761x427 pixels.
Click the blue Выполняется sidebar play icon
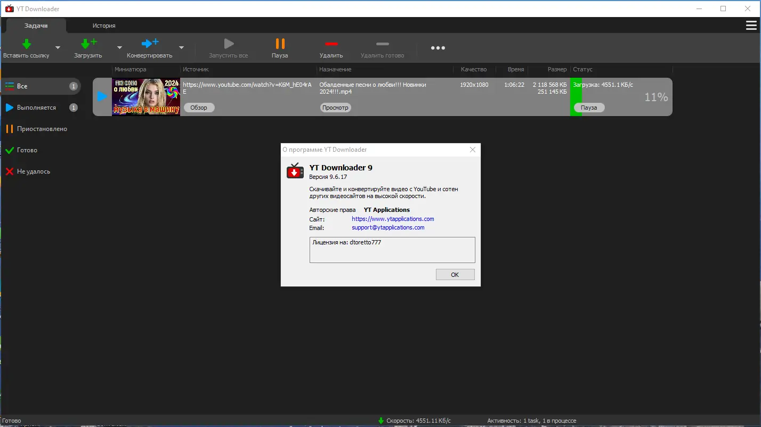coord(9,108)
